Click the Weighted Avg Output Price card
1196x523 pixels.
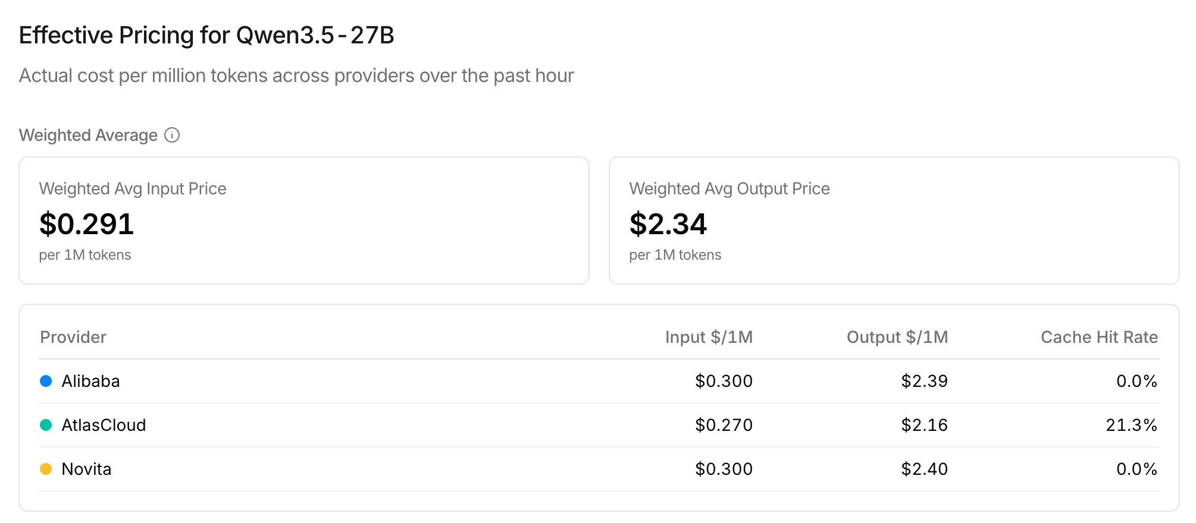(894, 220)
